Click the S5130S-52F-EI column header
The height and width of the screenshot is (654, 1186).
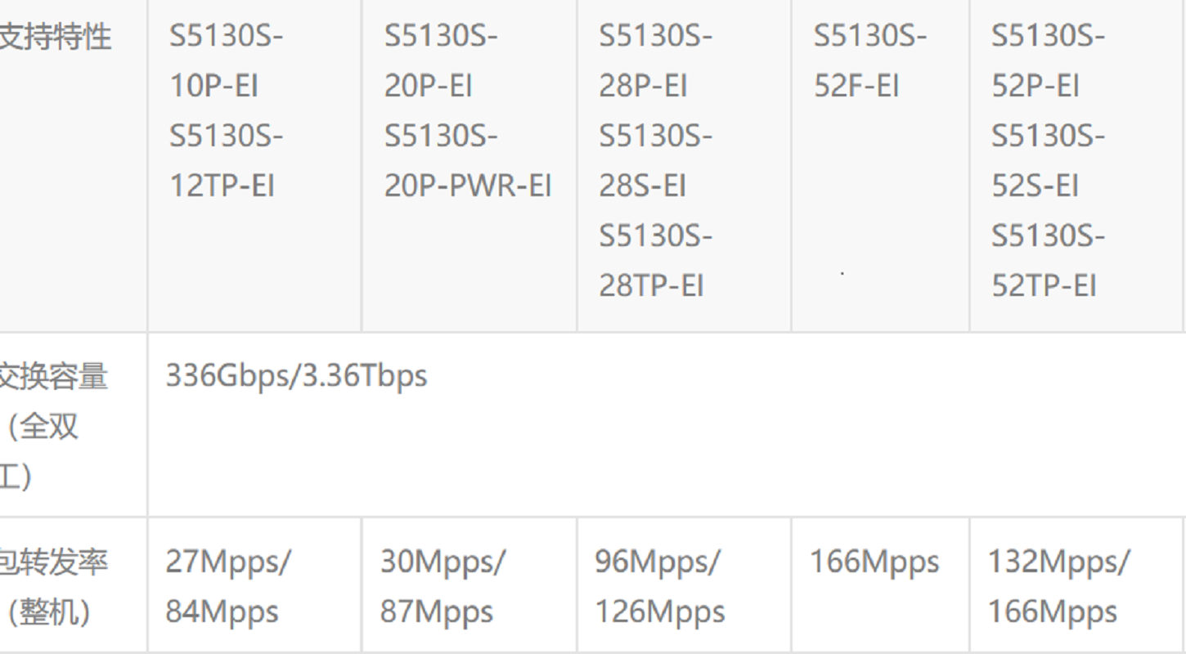click(x=869, y=61)
